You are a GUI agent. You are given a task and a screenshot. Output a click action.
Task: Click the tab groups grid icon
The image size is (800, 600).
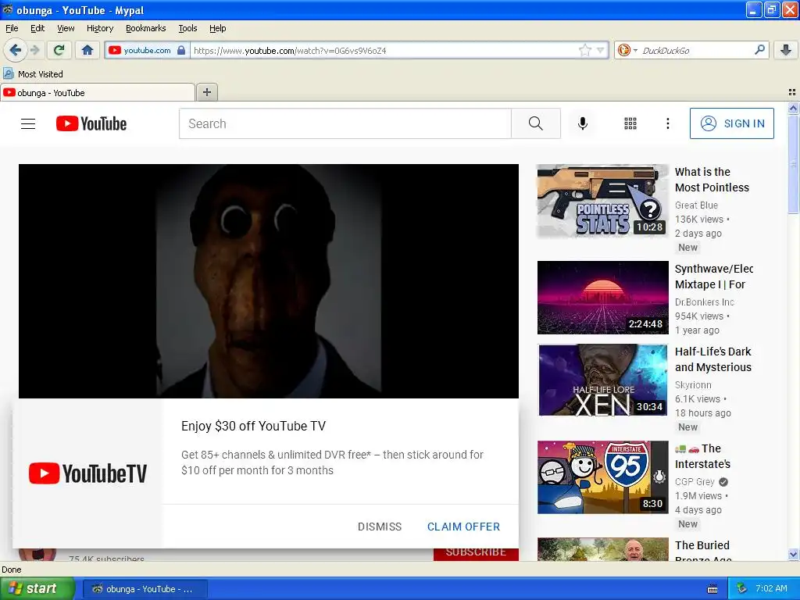[792, 92]
